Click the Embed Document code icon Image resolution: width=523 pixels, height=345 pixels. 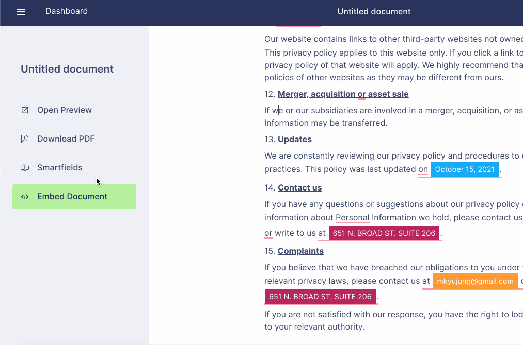coord(25,197)
